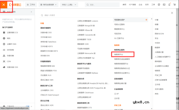Close the product panel with the gray X
The height and width of the screenshot is (110, 179).
coord(172,13)
